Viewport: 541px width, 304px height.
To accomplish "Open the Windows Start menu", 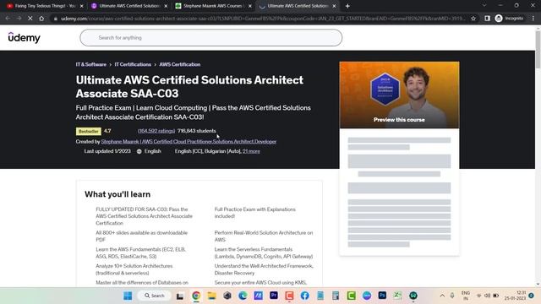I will click(128, 296).
